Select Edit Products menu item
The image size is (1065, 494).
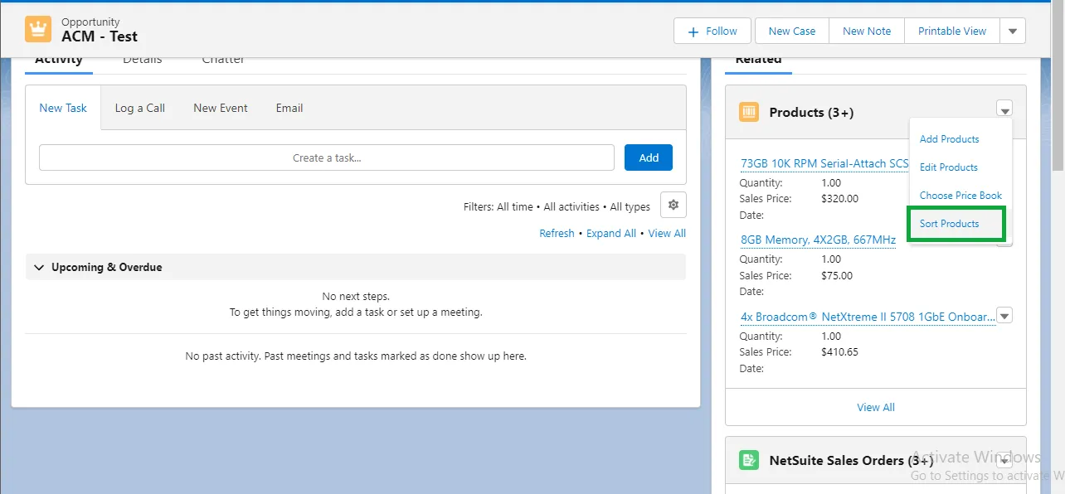948,167
